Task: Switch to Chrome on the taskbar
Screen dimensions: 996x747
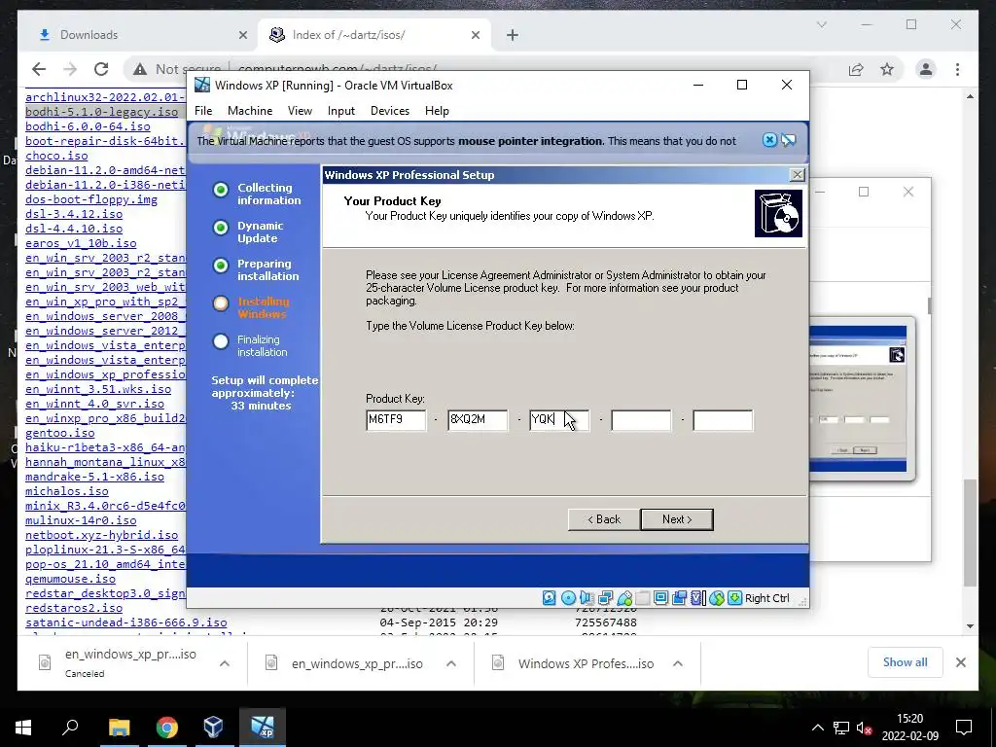Action: tap(167, 728)
